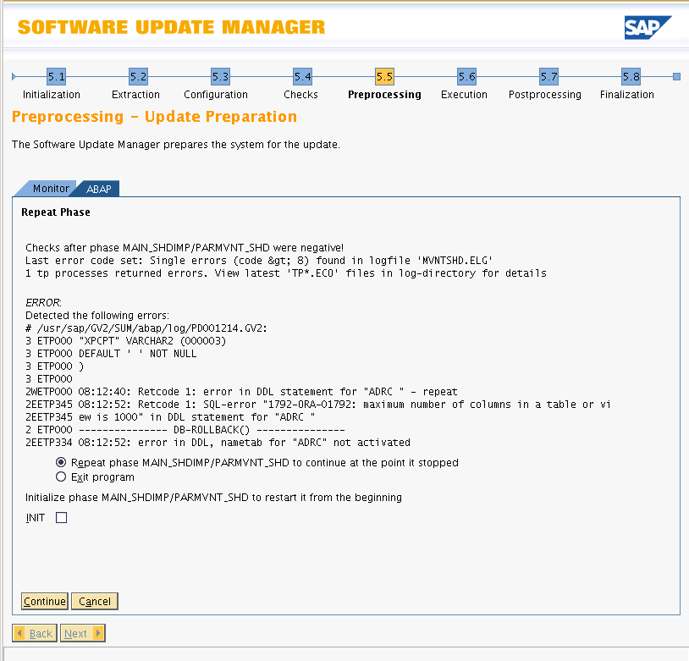Select roadmap step 5.5 Preprocessing
Image resolution: width=689 pixels, height=661 pixels.
384,77
